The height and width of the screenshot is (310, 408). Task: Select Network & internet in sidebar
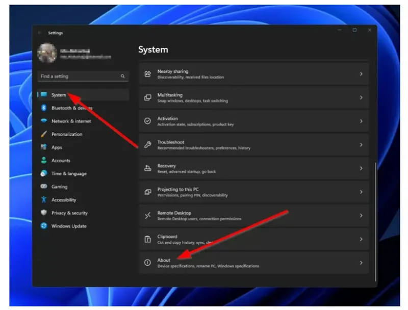[83, 121]
